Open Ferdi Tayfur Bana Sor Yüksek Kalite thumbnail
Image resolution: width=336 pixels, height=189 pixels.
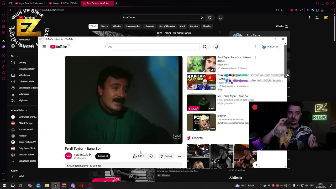201,64
